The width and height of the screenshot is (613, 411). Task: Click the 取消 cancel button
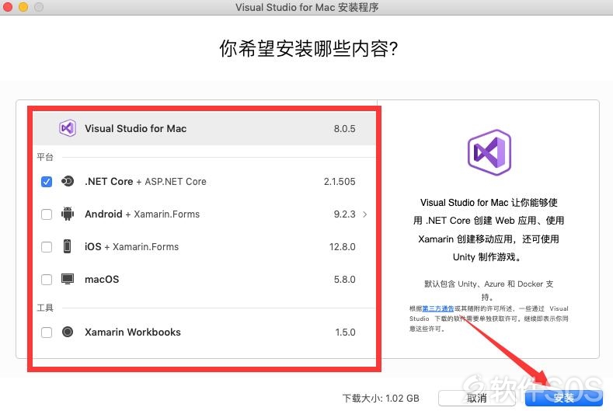(477, 398)
